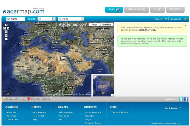Screen dimensions: 190x126
Task: Click the overview mini-map viewport rectangle
Action: (103, 86)
